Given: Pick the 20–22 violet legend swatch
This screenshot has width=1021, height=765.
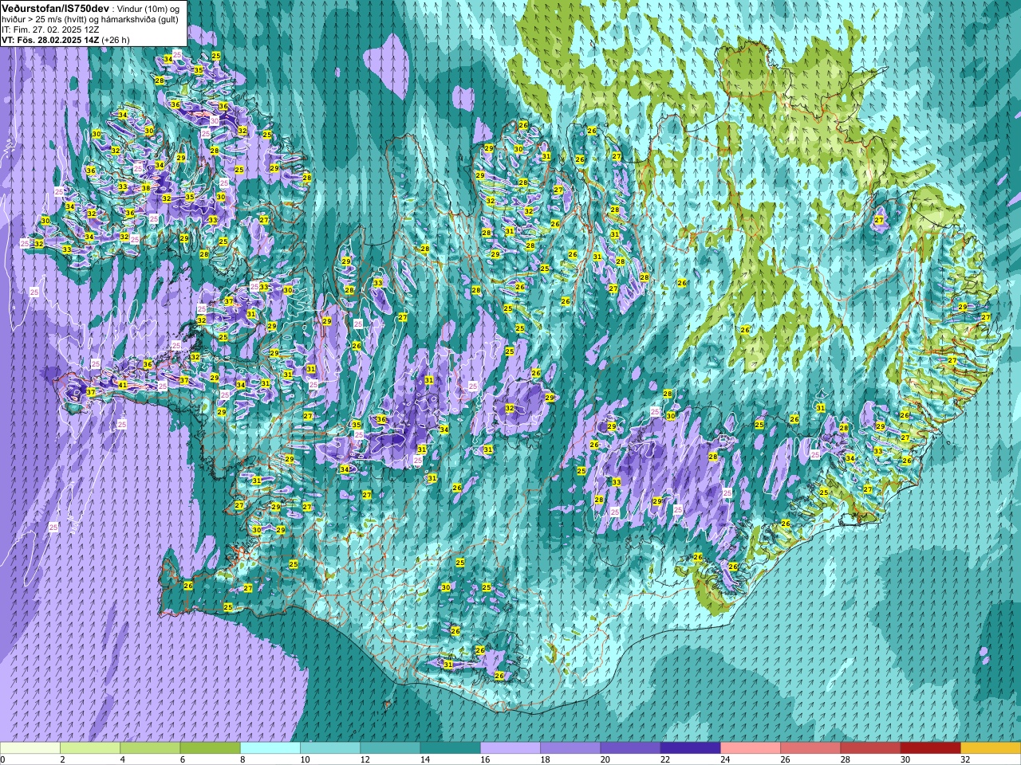Looking at the screenshot, I should click(x=630, y=748).
